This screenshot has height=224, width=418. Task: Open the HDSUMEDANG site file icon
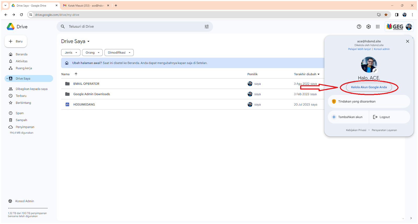tap(67, 105)
